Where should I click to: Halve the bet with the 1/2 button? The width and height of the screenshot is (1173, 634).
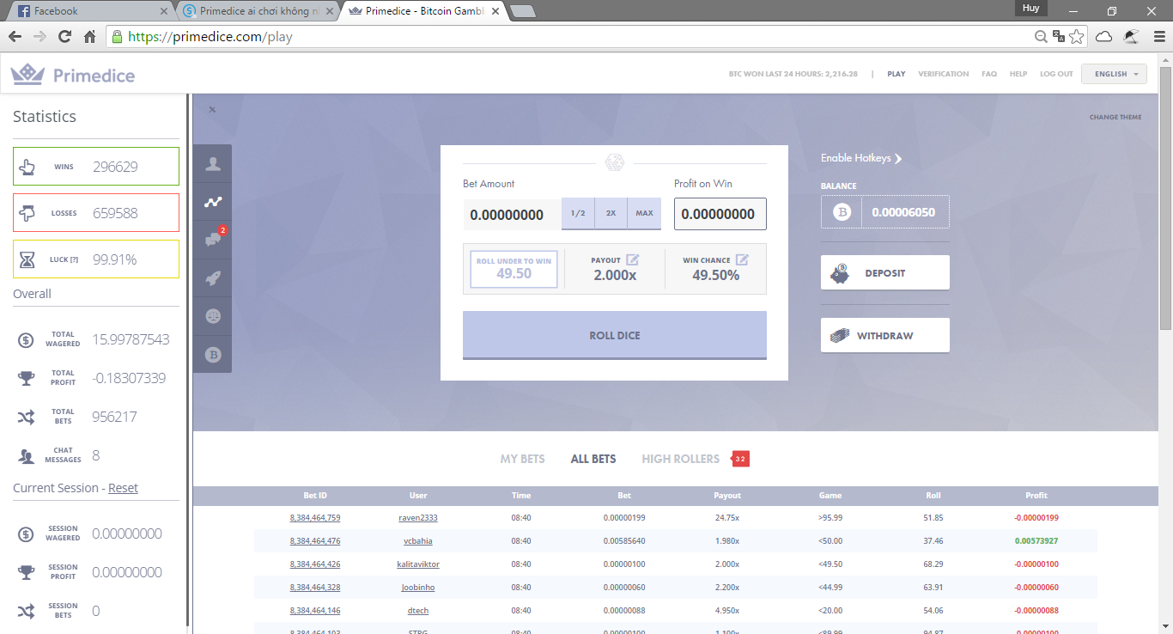tap(578, 213)
